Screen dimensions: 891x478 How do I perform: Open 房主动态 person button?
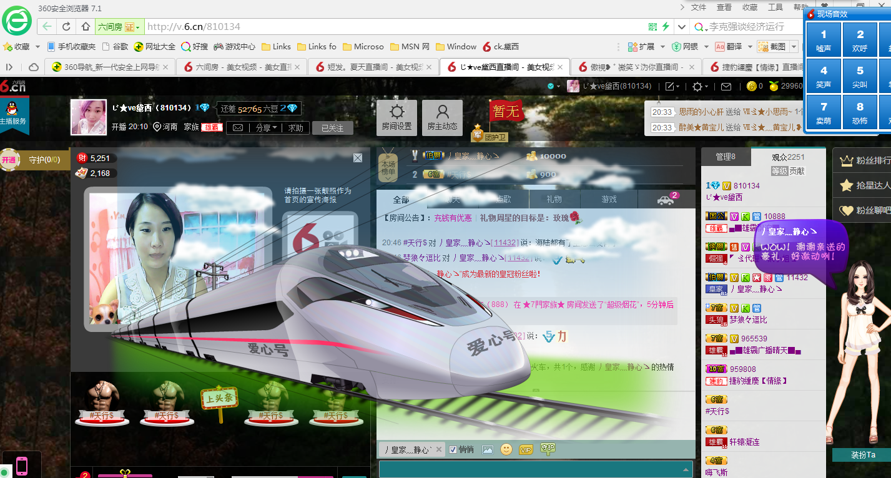[443, 118]
